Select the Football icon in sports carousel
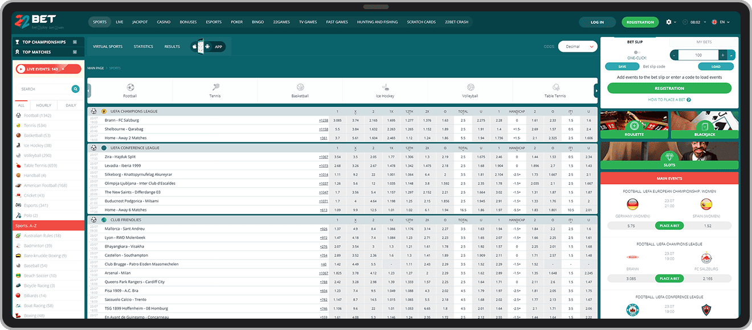Screen dimensions: 752x330 tap(130, 88)
